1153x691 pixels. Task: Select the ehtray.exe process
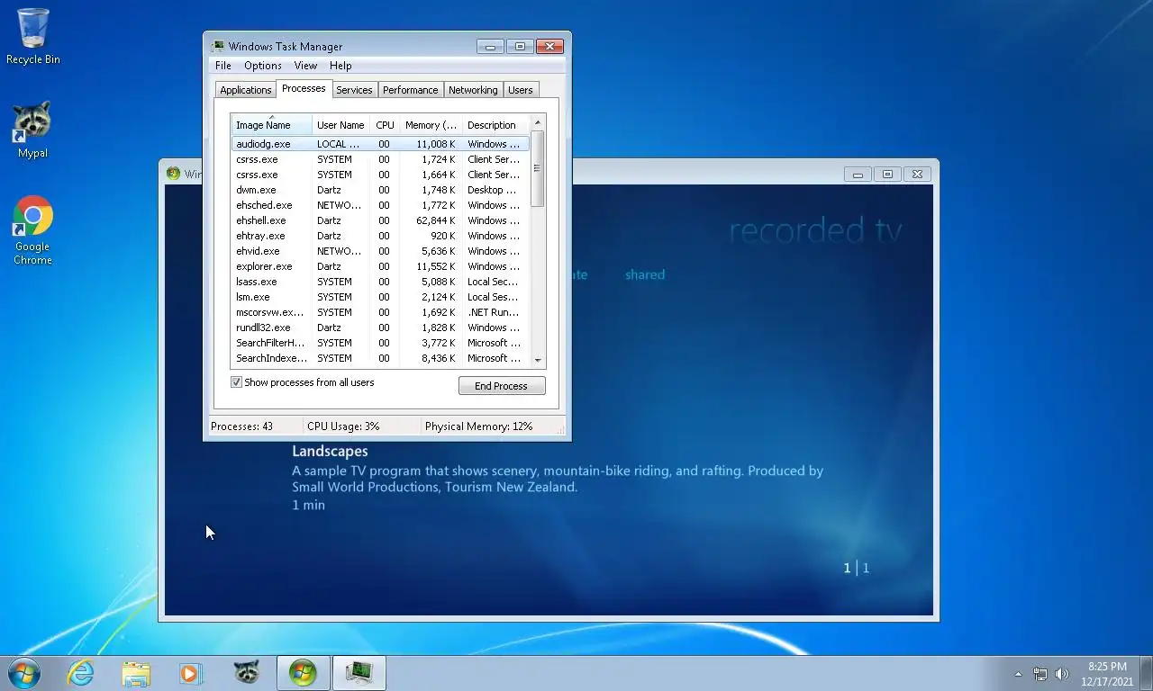pyautogui.click(x=380, y=236)
